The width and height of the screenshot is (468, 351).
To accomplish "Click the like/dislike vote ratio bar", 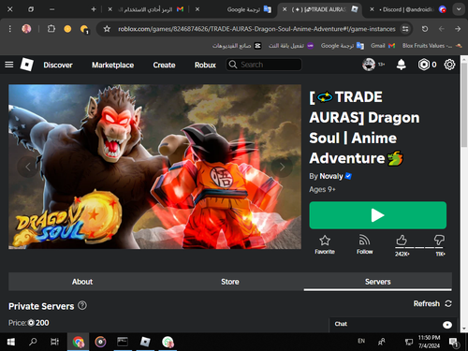I will 419,247.
